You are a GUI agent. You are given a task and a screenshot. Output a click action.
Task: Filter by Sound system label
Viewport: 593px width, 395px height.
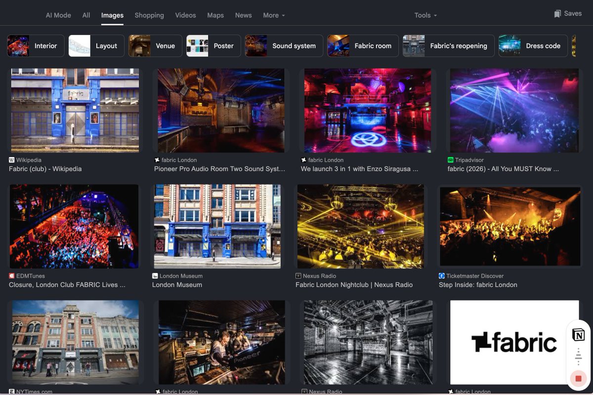tap(294, 46)
